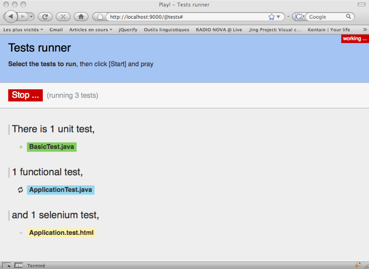Open the back/forward history dropdown arrow
Image resolution: width=369 pixels, height=269 pixels.
tap(30, 17)
